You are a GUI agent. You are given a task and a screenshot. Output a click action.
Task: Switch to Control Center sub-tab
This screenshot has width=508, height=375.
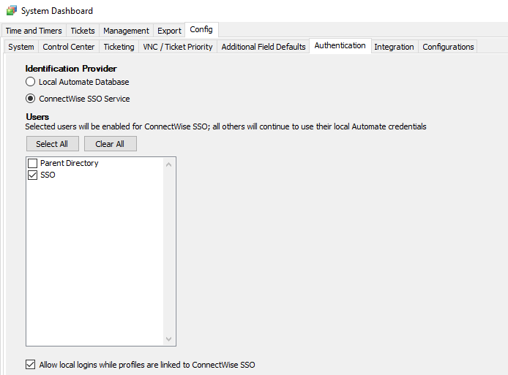pyautogui.click(x=69, y=47)
